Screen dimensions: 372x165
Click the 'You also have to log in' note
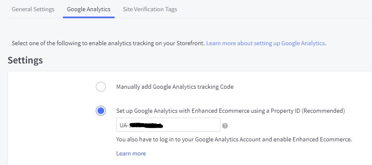coord(234,139)
